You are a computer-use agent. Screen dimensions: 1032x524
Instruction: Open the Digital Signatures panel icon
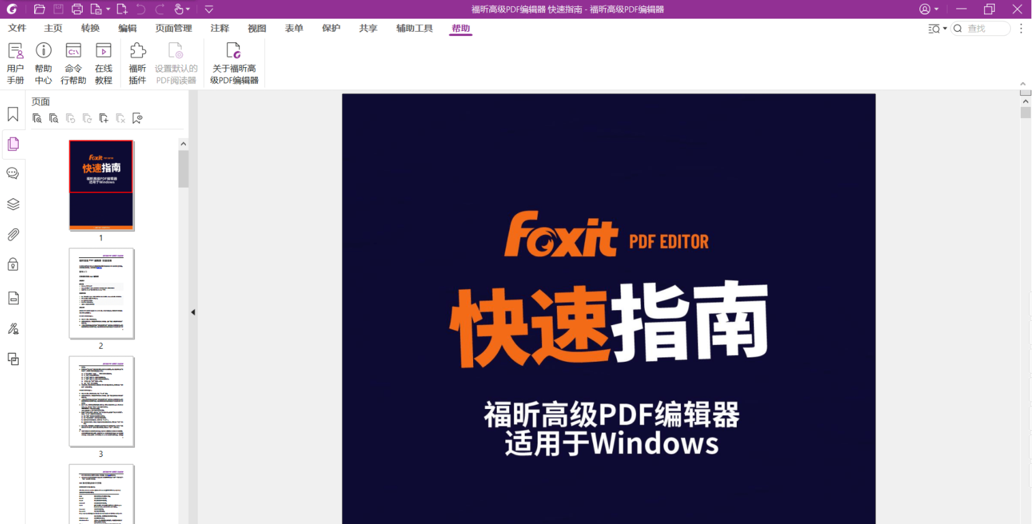pos(13,329)
